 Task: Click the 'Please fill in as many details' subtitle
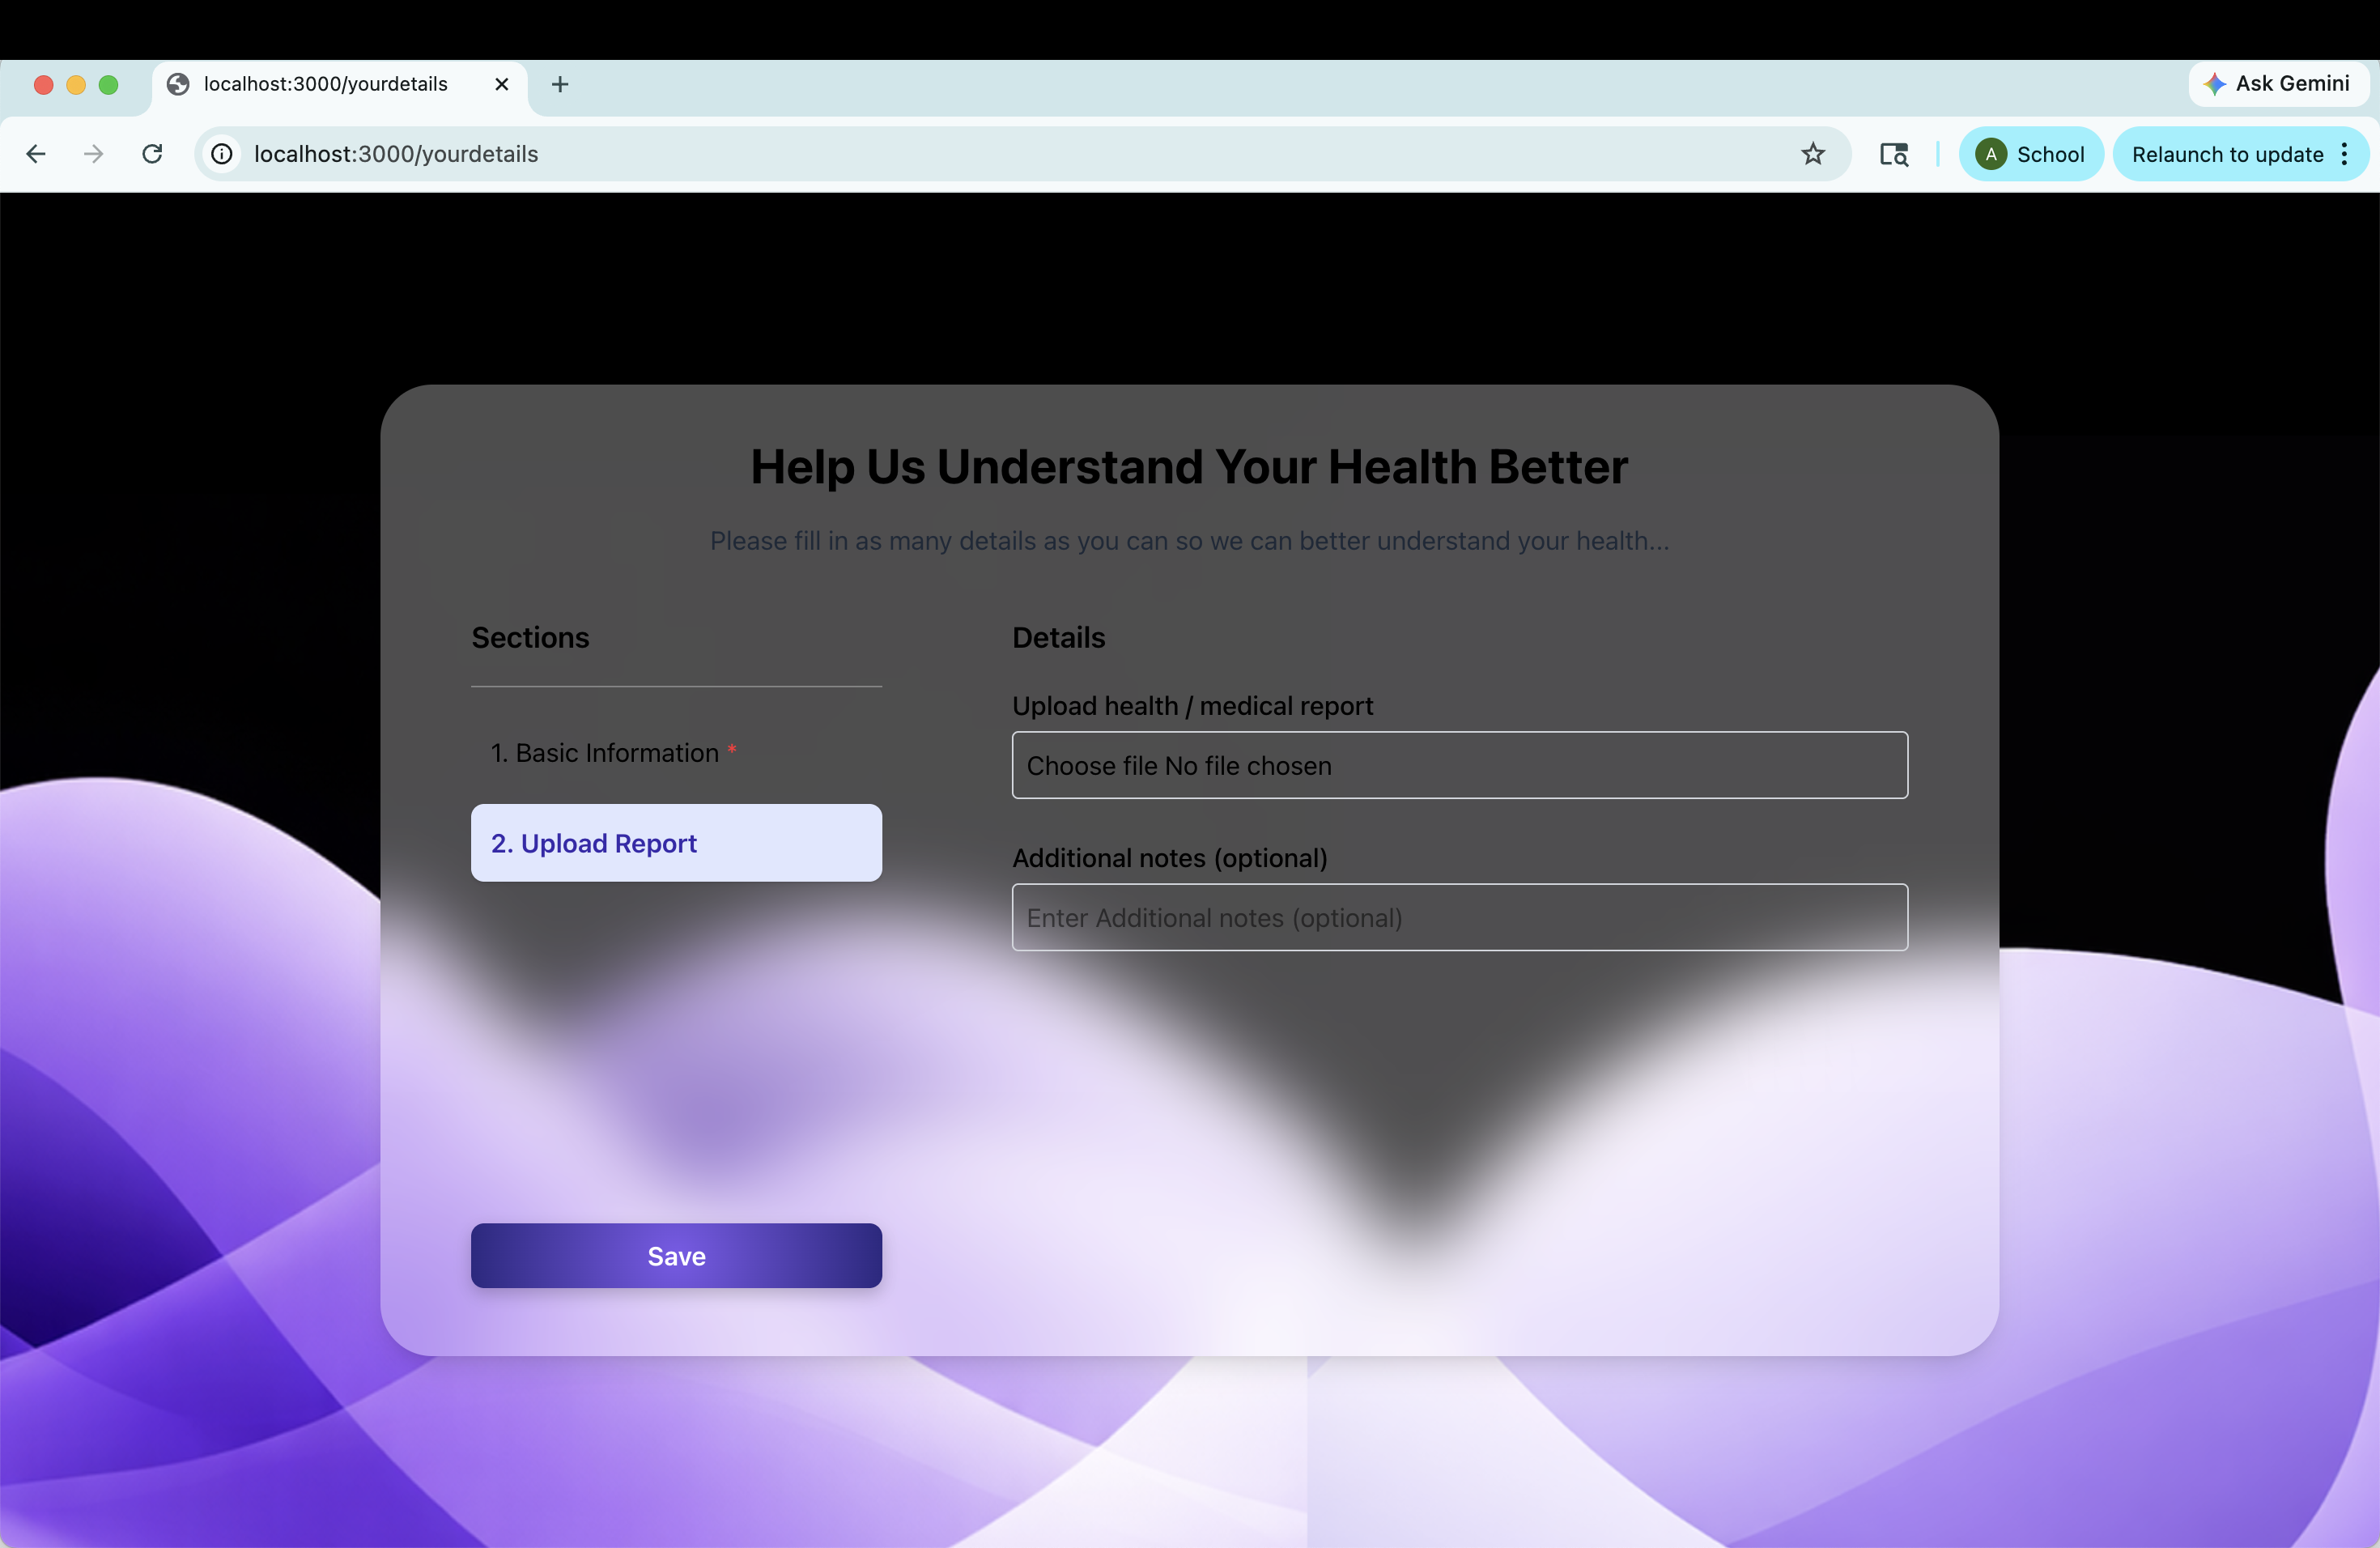pos(1189,541)
